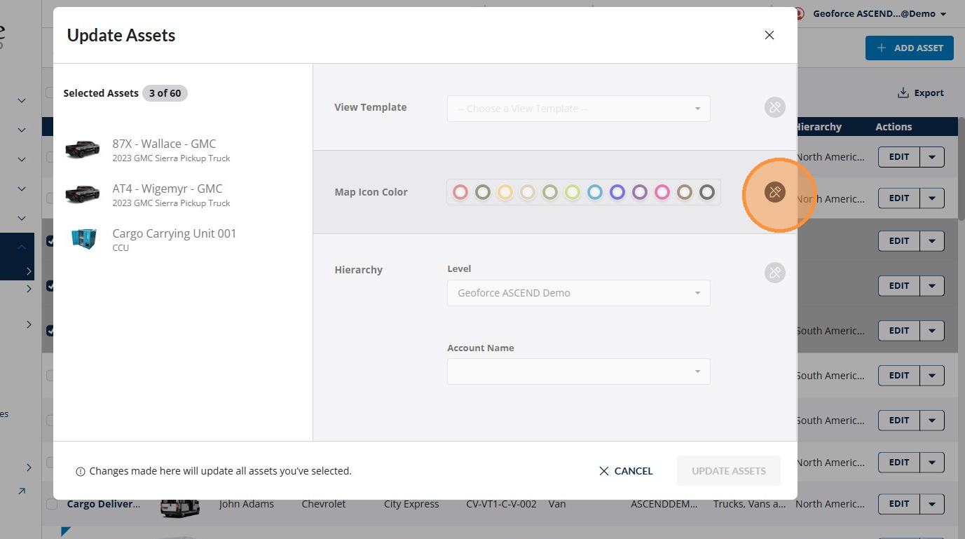Click the info icon beside the changes notice
The width and height of the screenshot is (965, 539).
tap(81, 472)
